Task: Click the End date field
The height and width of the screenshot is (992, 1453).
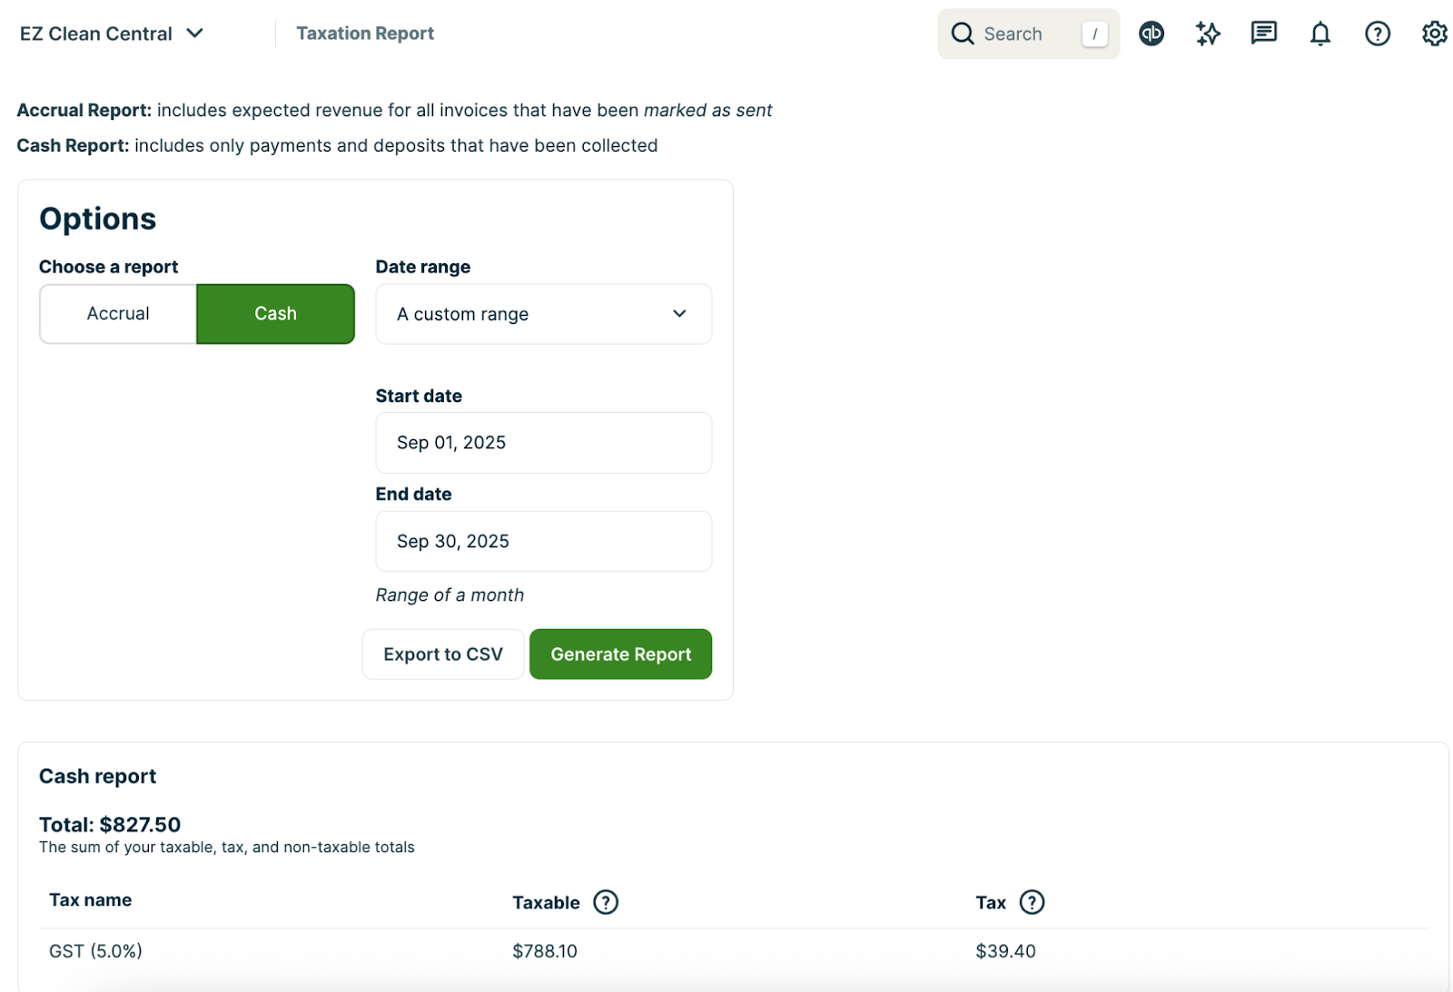Action: (543, 541)
